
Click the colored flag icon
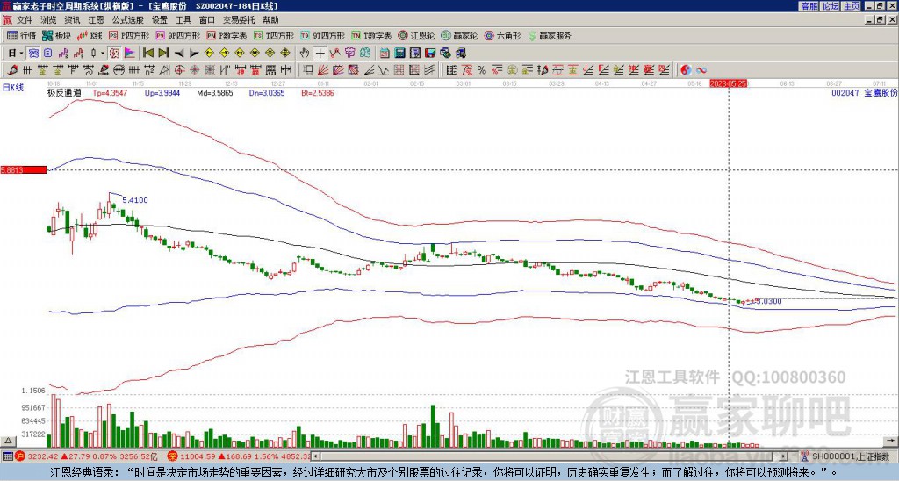(130, 53)
